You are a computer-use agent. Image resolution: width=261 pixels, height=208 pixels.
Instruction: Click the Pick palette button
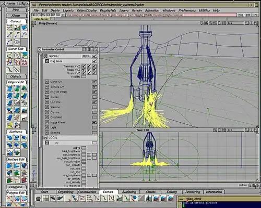click(16, 10)
